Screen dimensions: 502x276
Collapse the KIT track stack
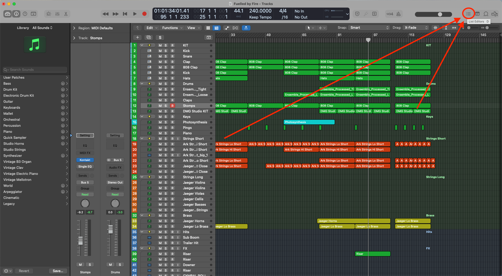click(x=142, y=45)
